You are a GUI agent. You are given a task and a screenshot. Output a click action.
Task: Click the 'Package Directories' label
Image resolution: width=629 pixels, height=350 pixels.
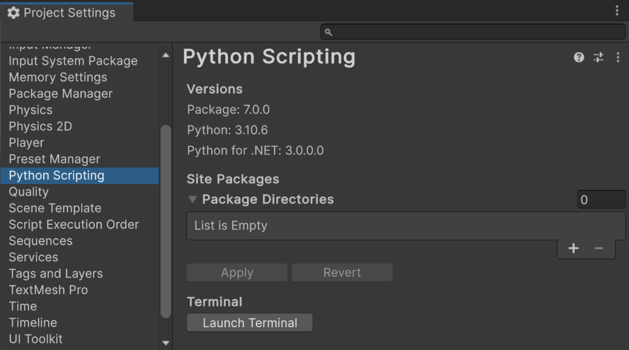268,199
